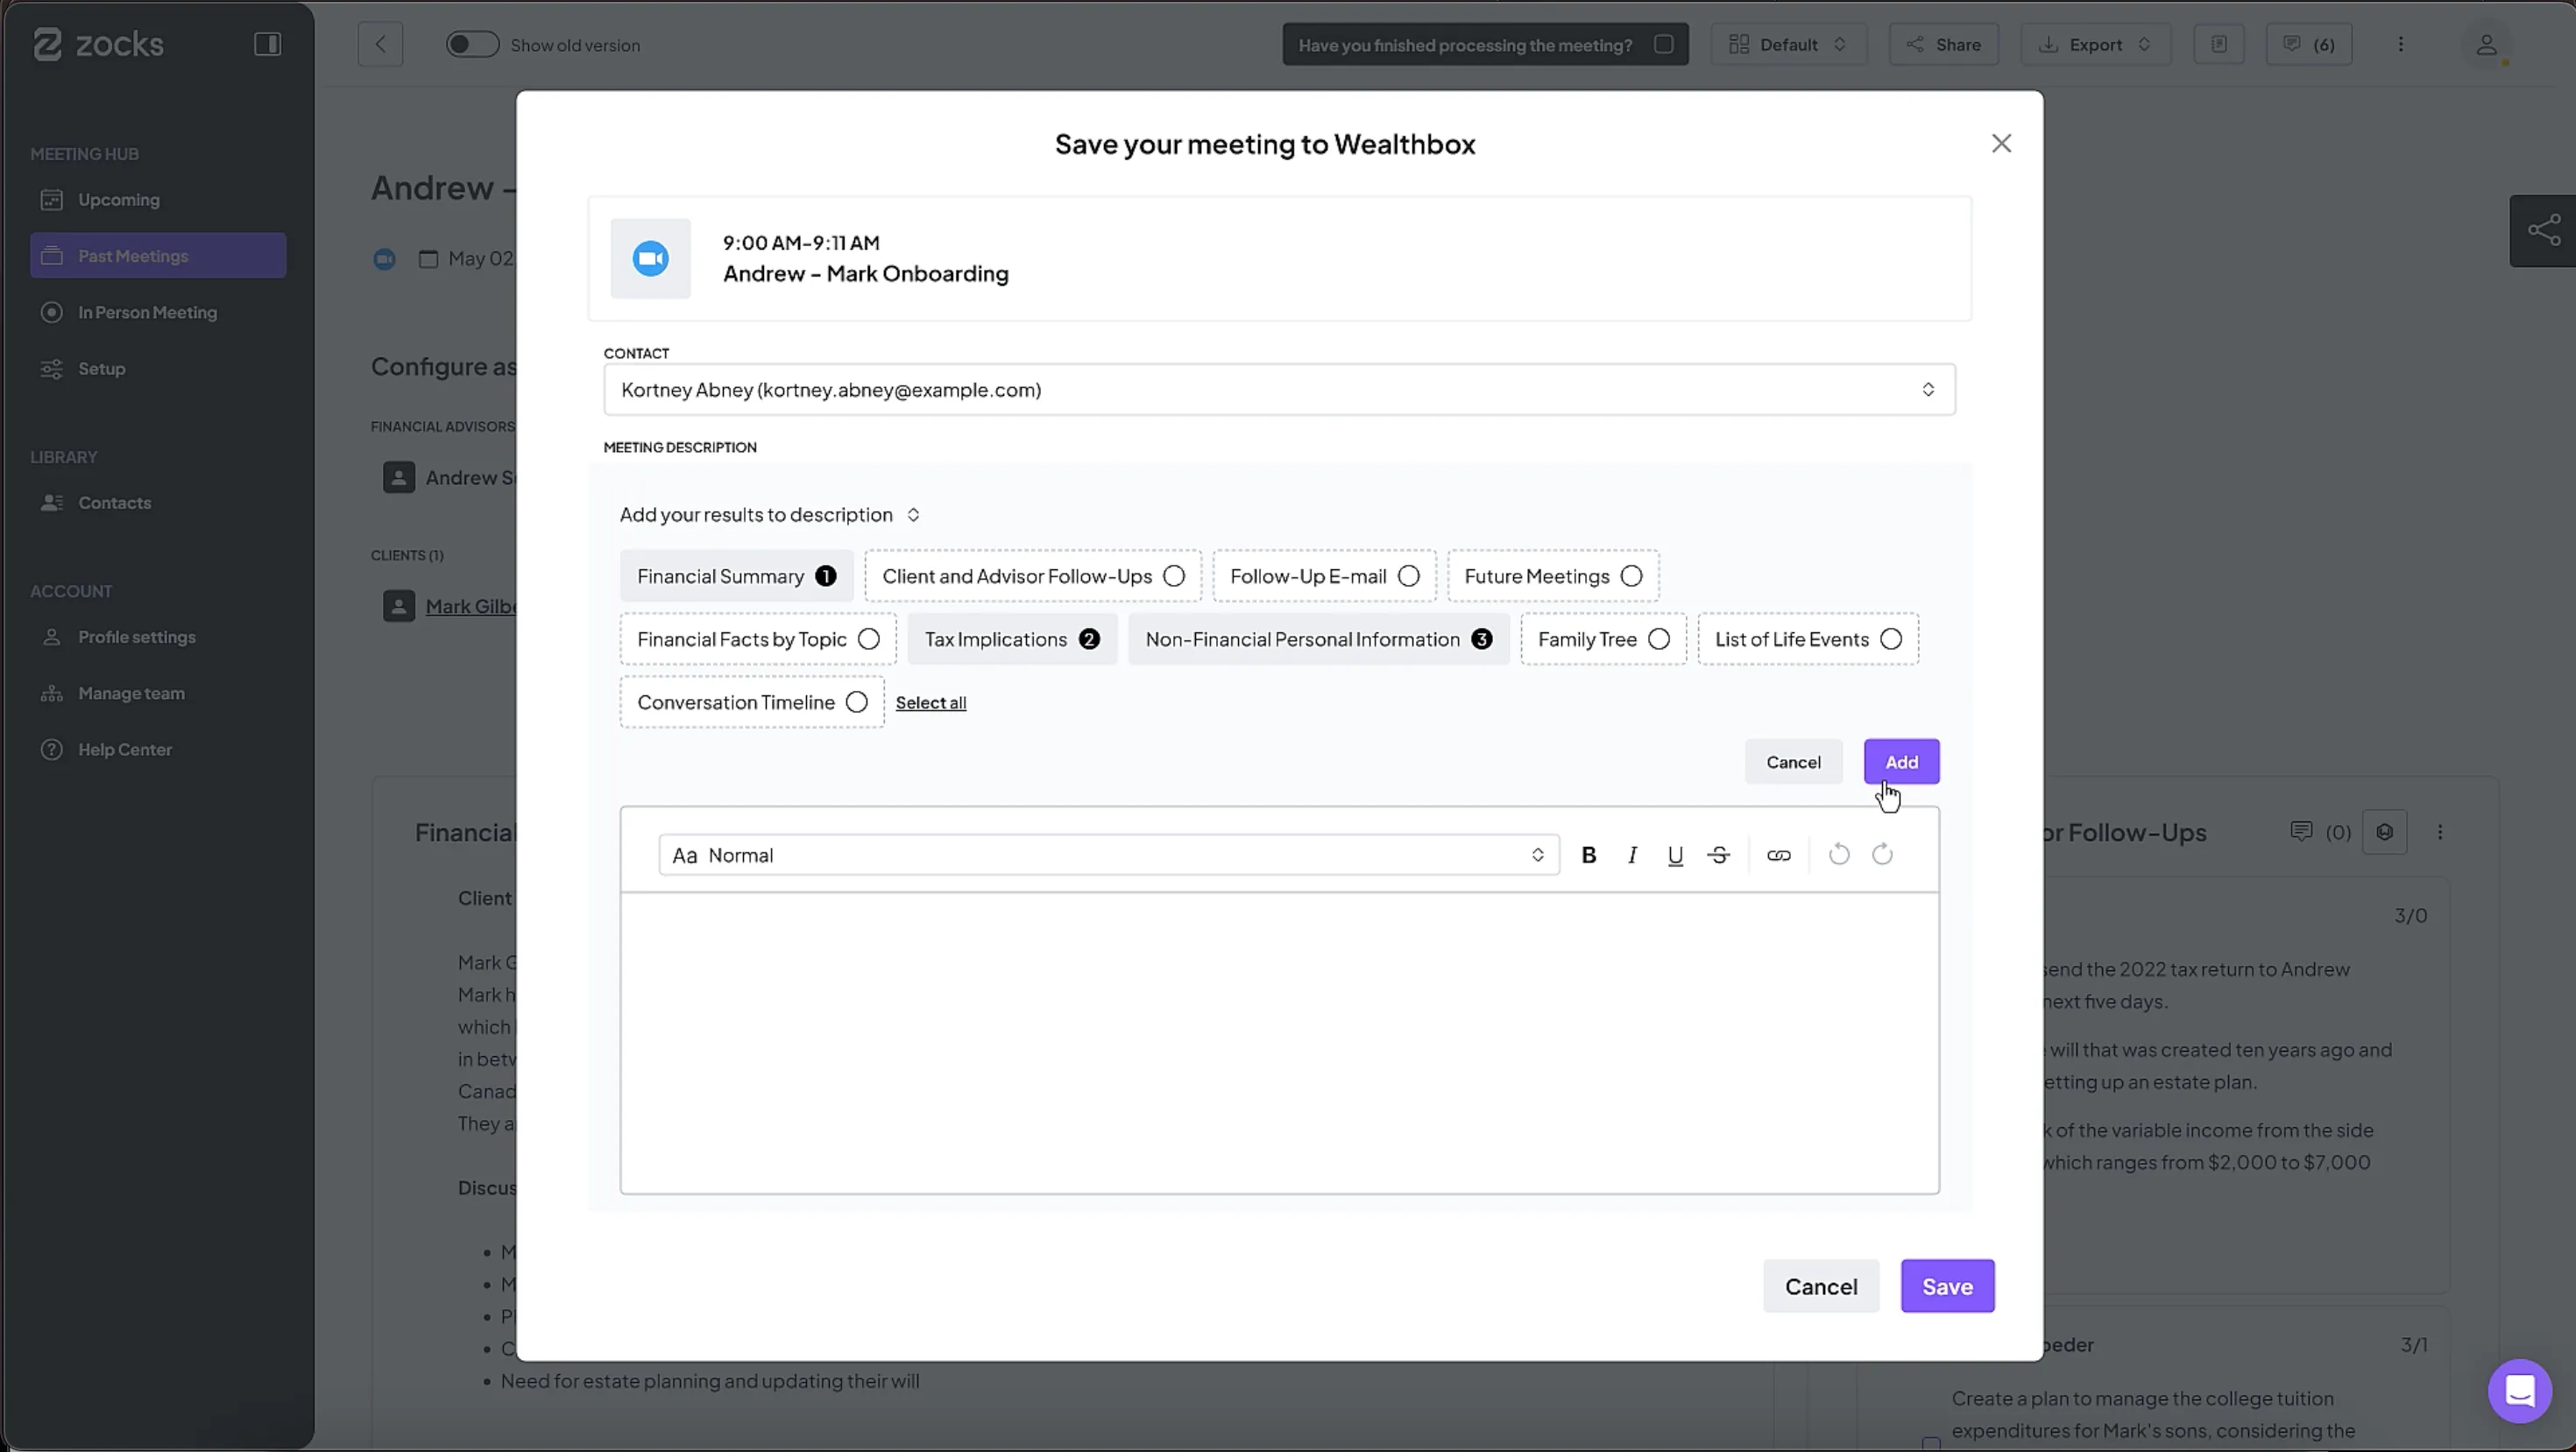Click the Share button in top bar
The height and width of the screenshot is (1452, 2576).
click(1943, 44)
